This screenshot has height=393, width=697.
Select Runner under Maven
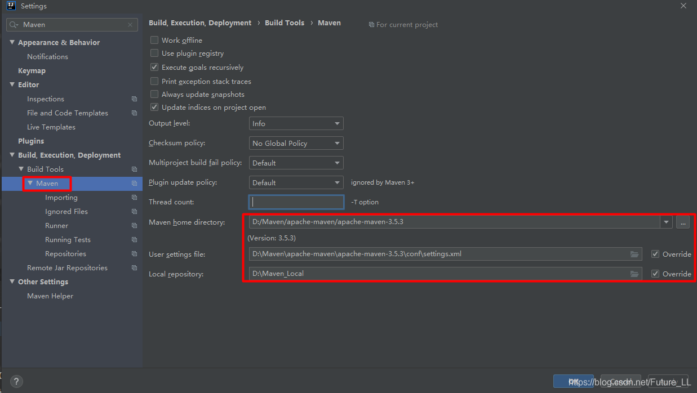coord(56,225)
